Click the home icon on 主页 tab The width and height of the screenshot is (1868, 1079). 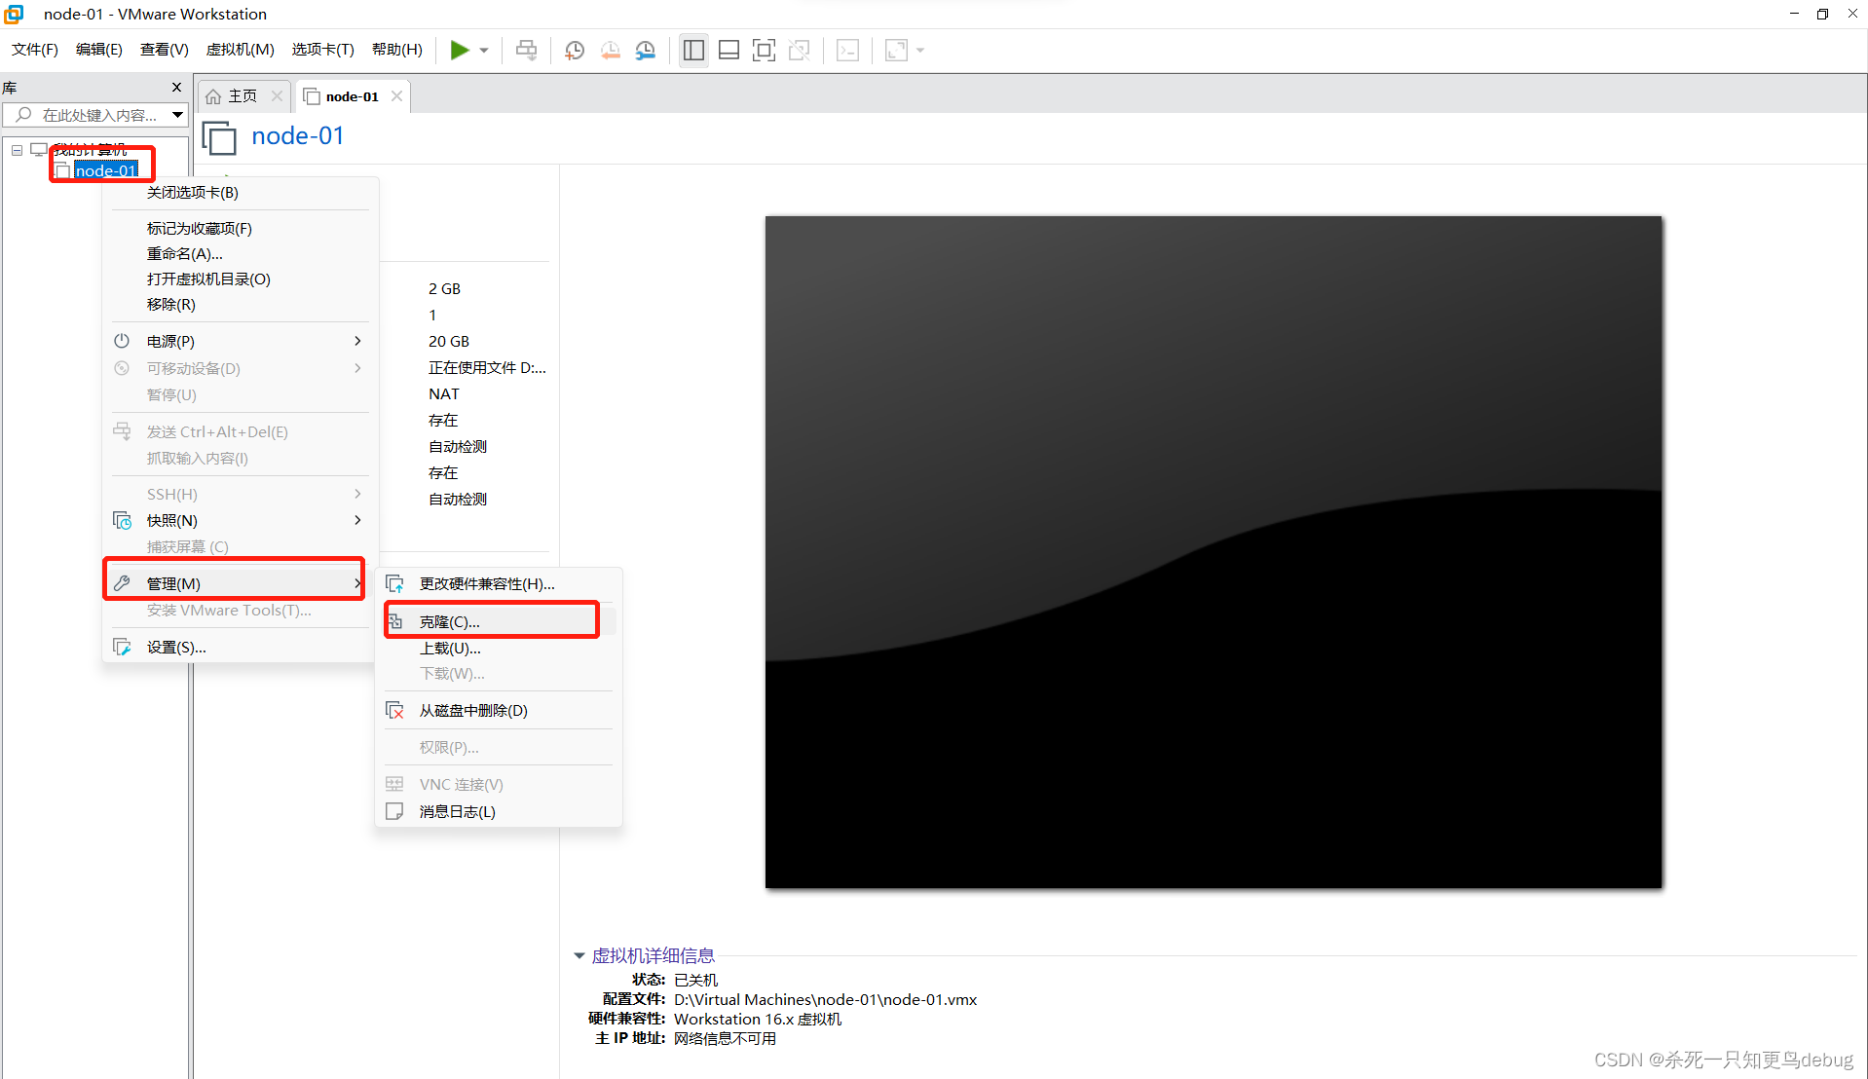tap(213, 96)
